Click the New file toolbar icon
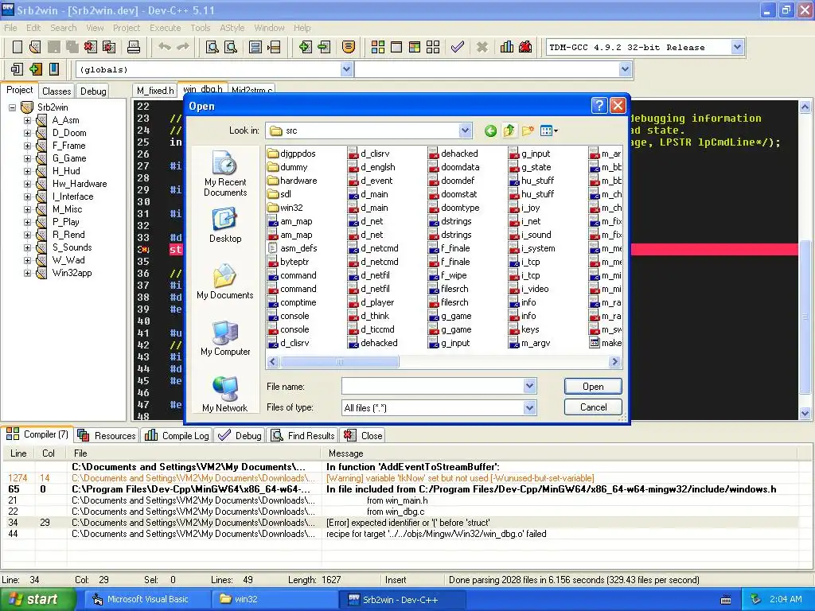815x611 pixels. [x=18, y=47]
